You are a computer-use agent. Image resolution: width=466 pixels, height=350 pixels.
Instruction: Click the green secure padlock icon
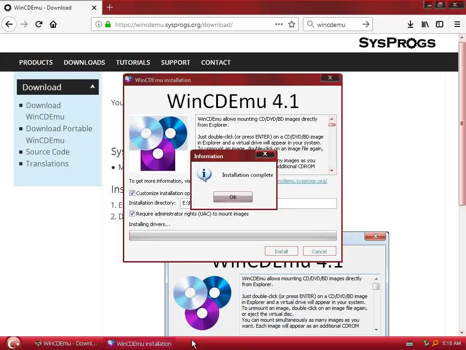point(108,24)
